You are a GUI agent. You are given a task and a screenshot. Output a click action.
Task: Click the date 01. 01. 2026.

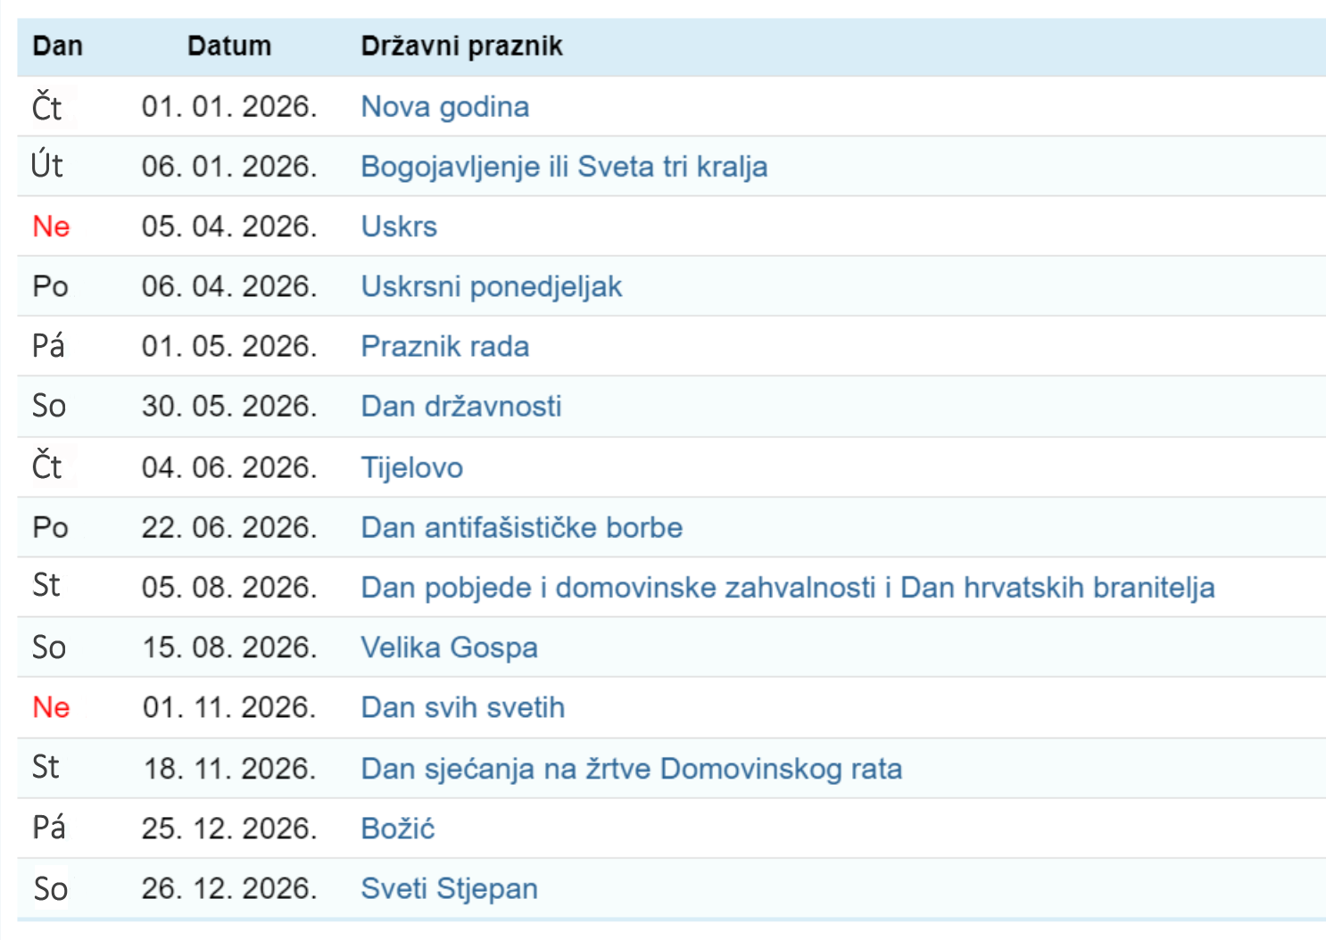[x=229, y=107]
